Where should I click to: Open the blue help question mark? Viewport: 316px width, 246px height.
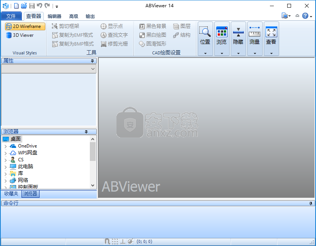pyautogui.click(x=305, y=16)
